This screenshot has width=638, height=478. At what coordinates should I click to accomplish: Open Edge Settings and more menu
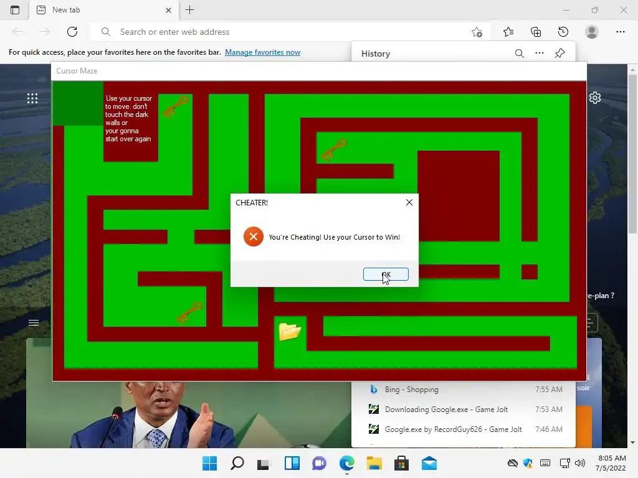coord(620,32)
